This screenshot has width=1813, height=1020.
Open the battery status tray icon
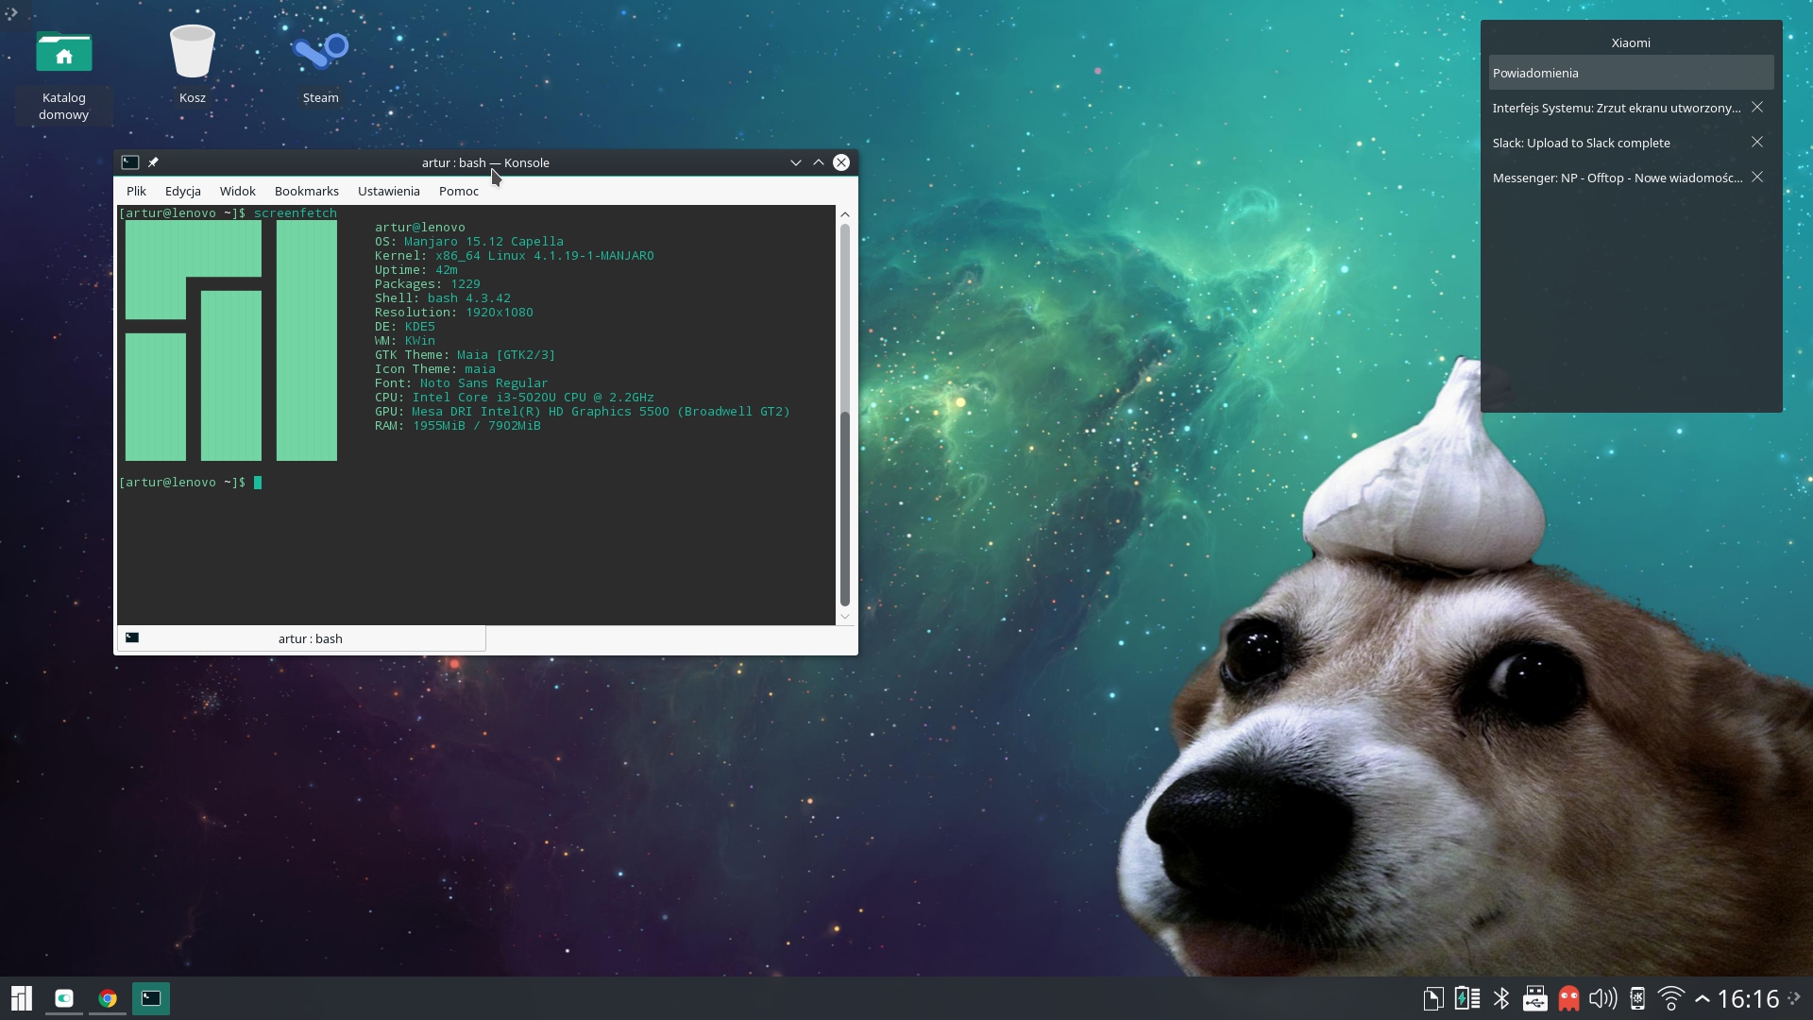pos(1467,998)
